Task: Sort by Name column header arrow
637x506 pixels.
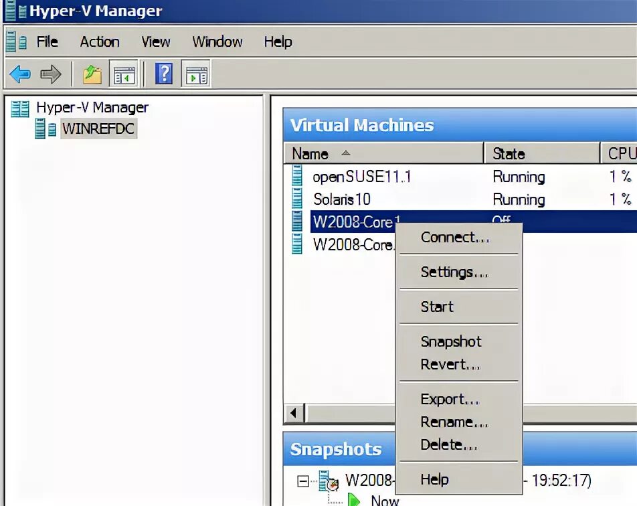Action: [x=345, y=153]
